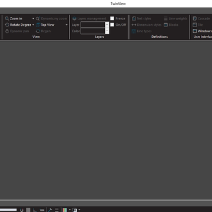Click the Cascade label
The width and height of the screenshot is (212, 212).
tap(204, 19)
